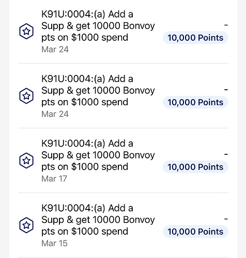Viewport: 246px width, 258px height.
Task: Click the Mar 17 date label
Action: [54, 179]
